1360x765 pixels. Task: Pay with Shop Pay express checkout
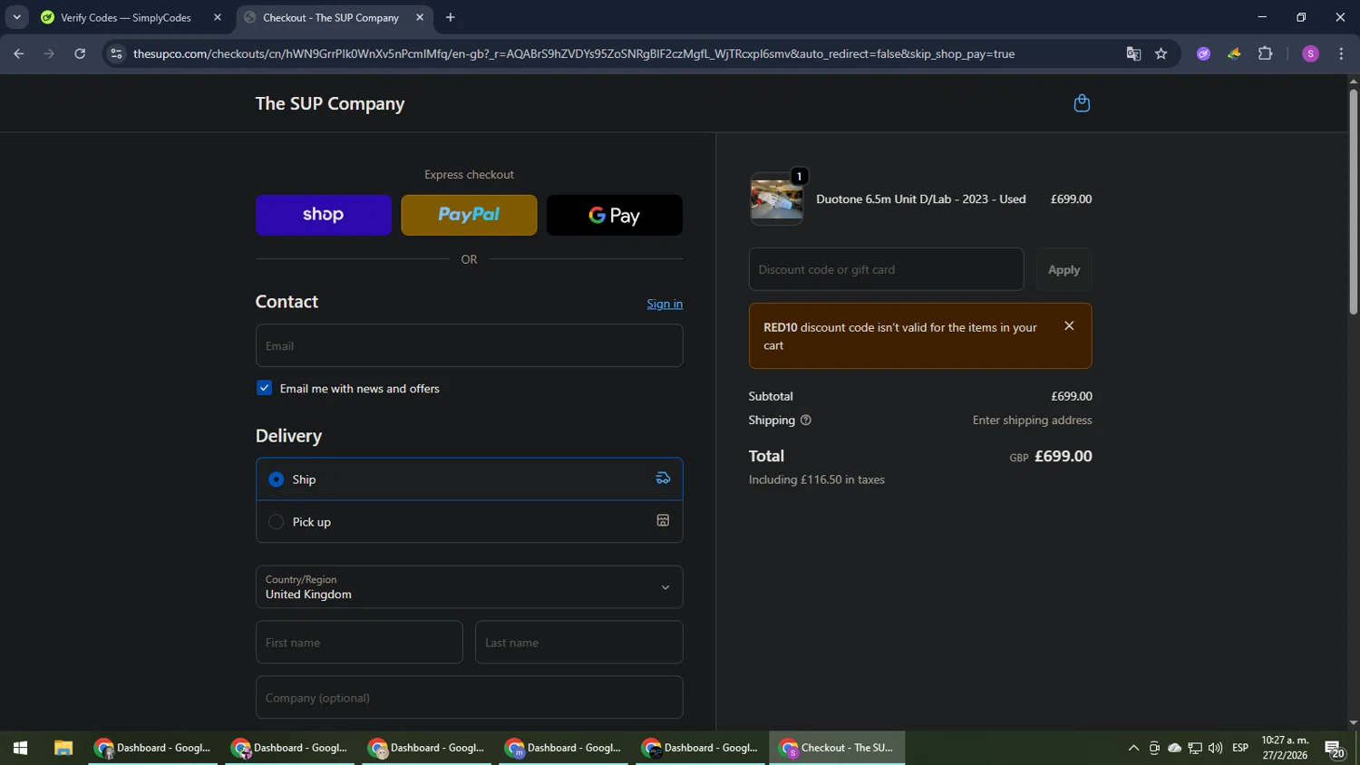tap(324, 215)
